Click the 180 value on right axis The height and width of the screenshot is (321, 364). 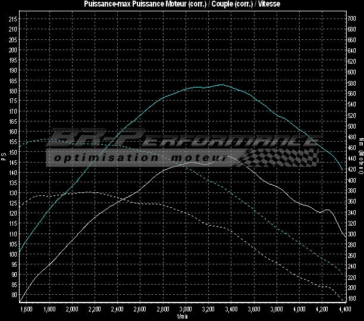[x=352, y=299]
